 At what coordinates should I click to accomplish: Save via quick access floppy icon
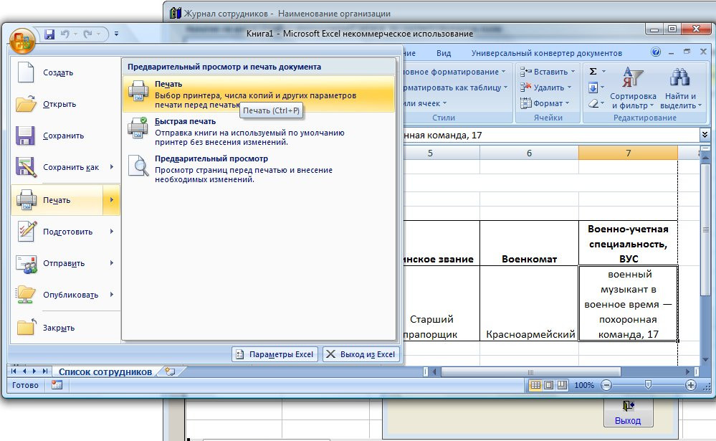tap(49, 34)
